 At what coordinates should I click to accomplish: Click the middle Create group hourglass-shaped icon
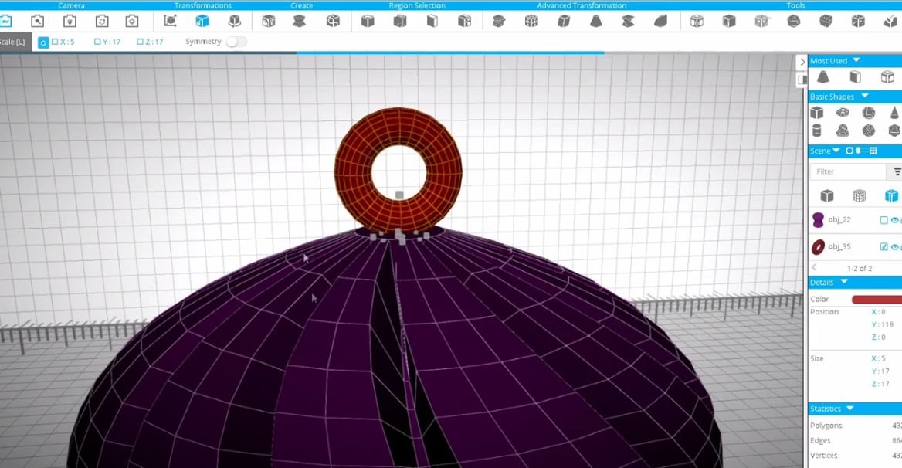299,22
